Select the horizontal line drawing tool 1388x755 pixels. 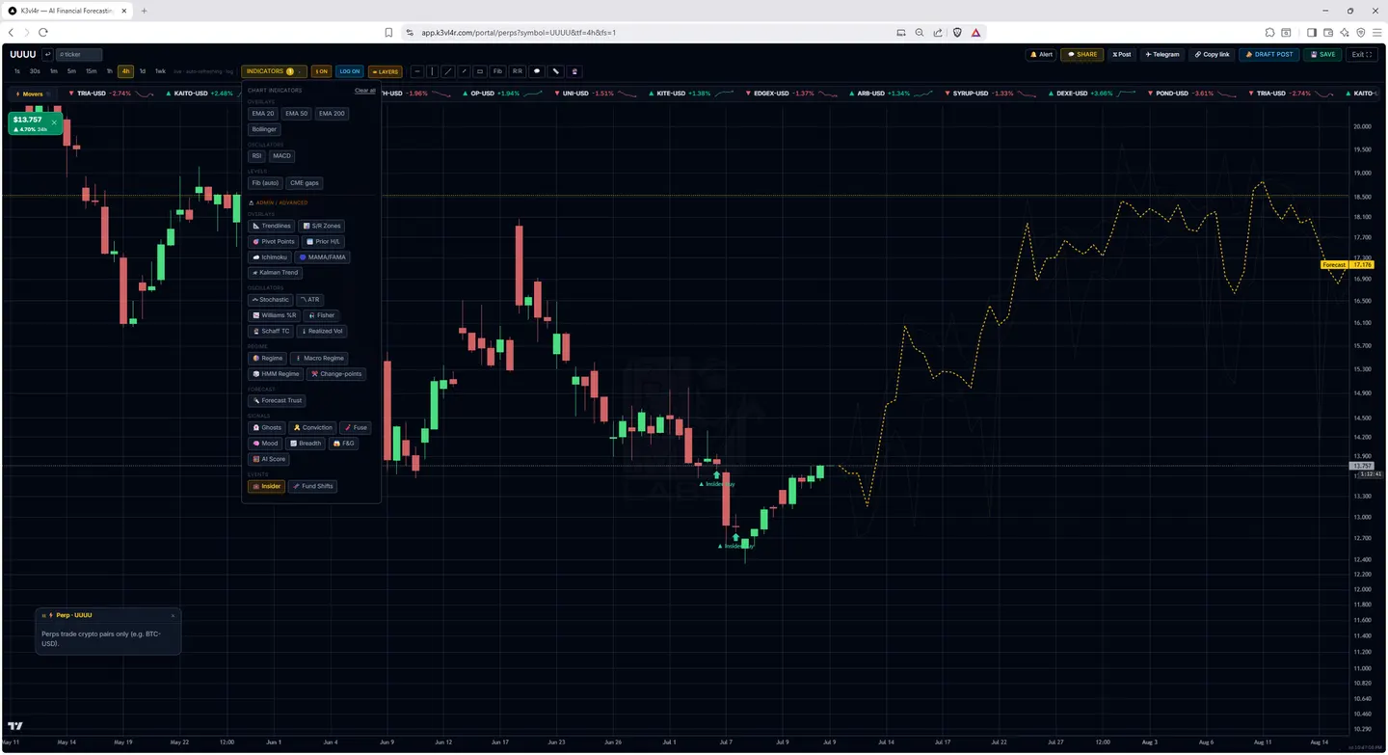pos(417,71)
